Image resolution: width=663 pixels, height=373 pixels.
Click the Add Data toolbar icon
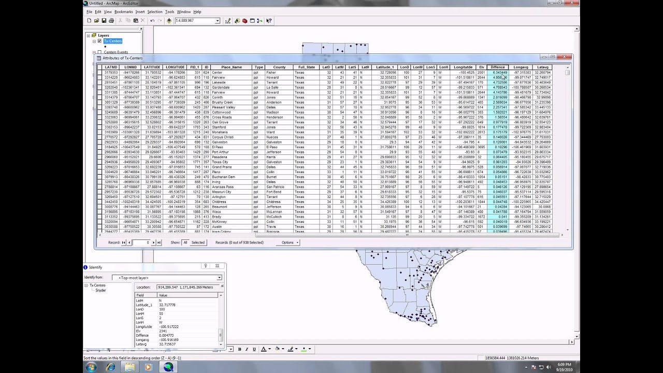click(169, 21)
